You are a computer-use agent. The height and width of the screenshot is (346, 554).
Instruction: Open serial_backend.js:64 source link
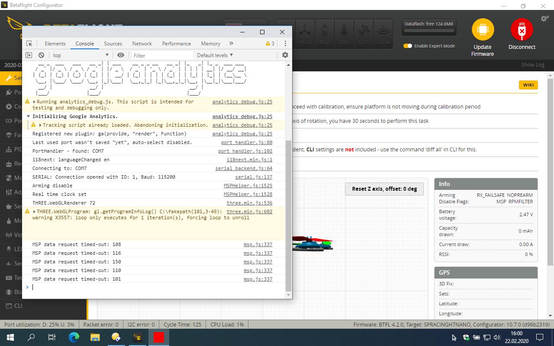pos(244,168)
